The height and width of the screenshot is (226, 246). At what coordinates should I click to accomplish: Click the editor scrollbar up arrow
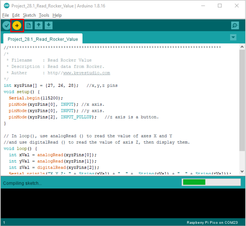(x=242, y=47)
